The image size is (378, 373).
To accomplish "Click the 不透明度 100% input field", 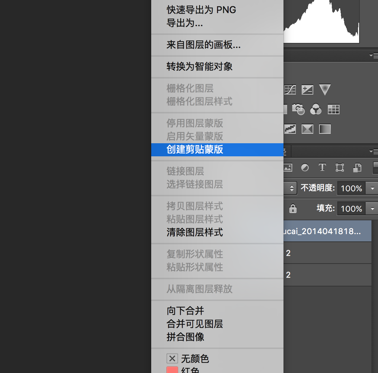I will point(351,188).
